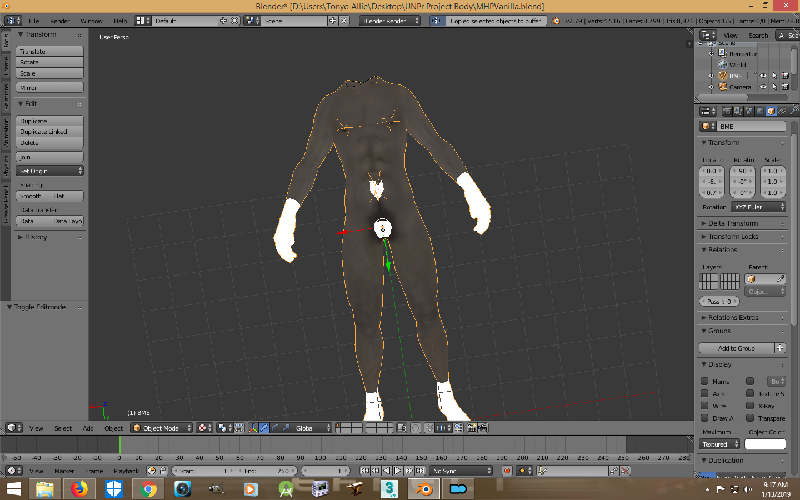Screen dimensions: 800x500
Task: Open the File menu
Action: [34, 21]
